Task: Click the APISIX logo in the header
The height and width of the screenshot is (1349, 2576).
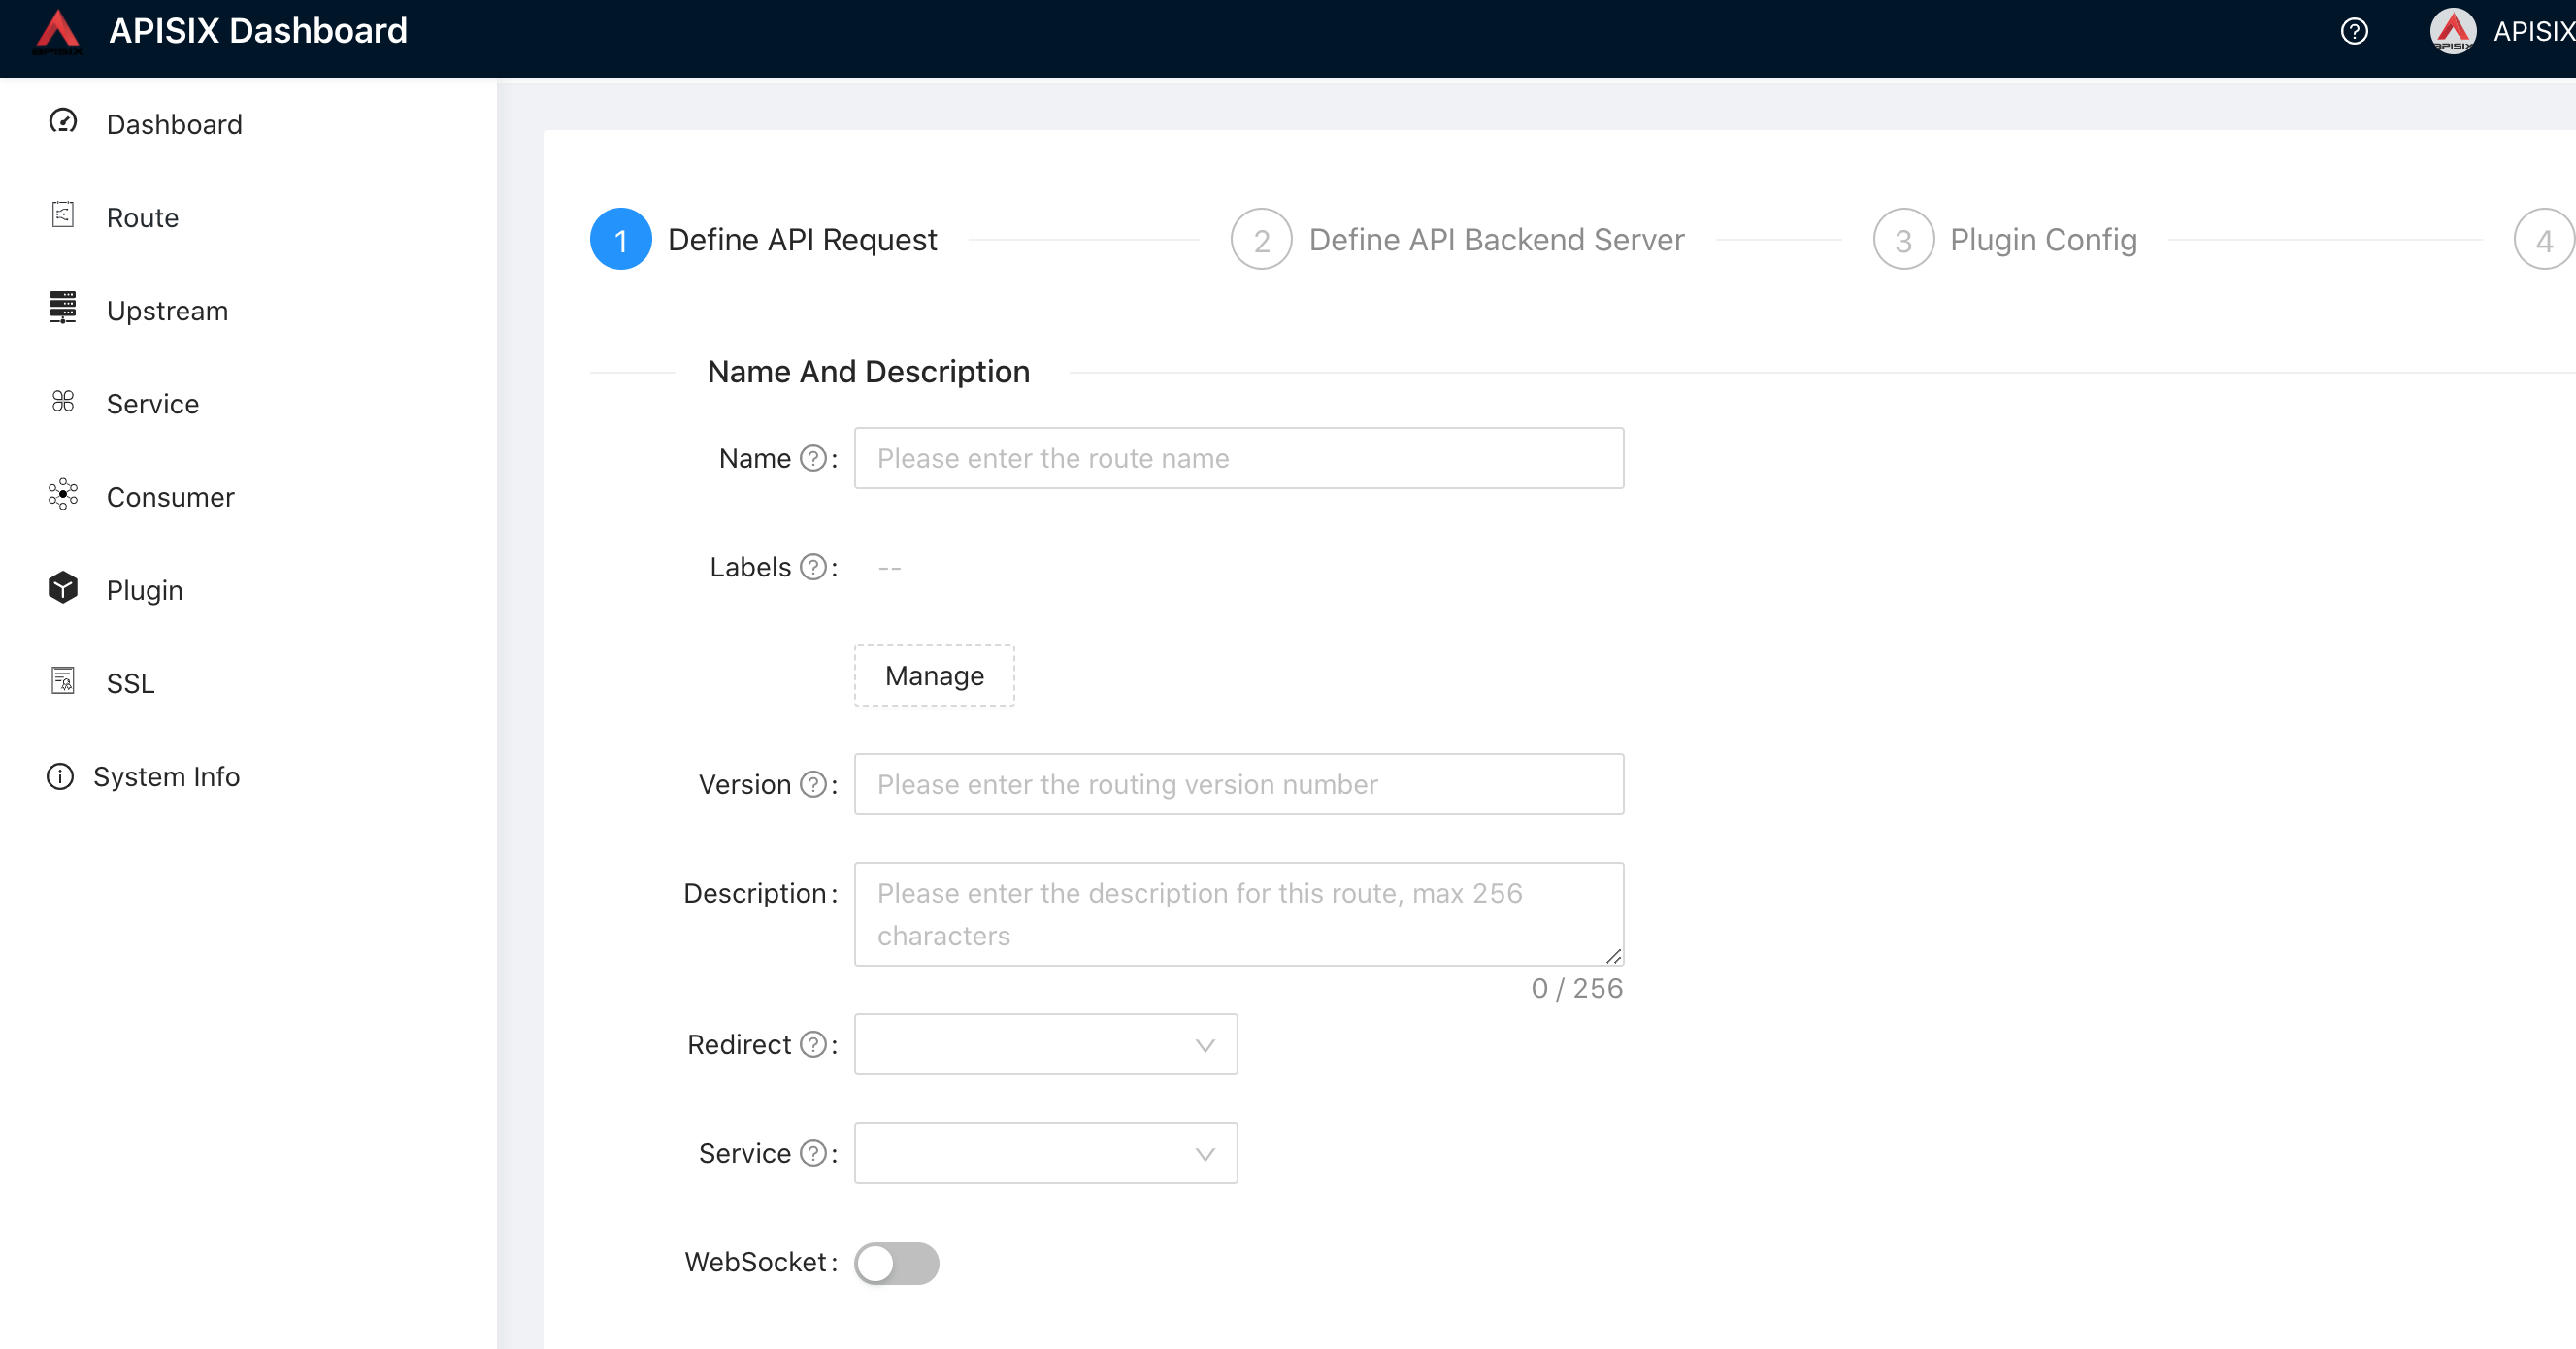Action: click(58, 32)
